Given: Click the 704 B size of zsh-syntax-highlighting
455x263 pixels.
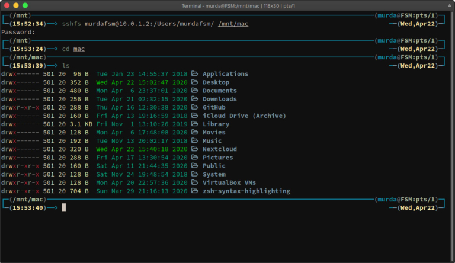Looking at the screenshot, I should (79, 191).
